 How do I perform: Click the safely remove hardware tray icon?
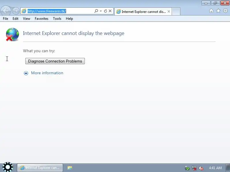pyautogui.click(x=187, y=168)
